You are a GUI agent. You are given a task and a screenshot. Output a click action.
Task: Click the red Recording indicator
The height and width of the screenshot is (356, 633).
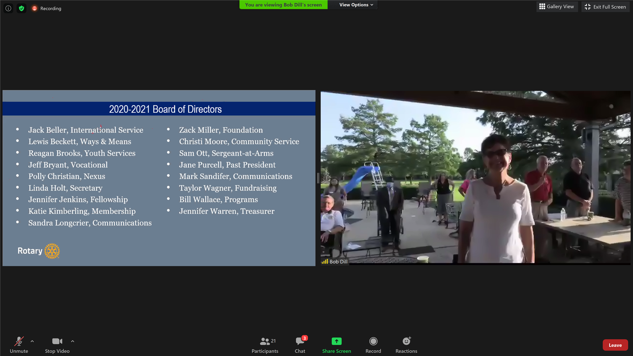(47, 8)
